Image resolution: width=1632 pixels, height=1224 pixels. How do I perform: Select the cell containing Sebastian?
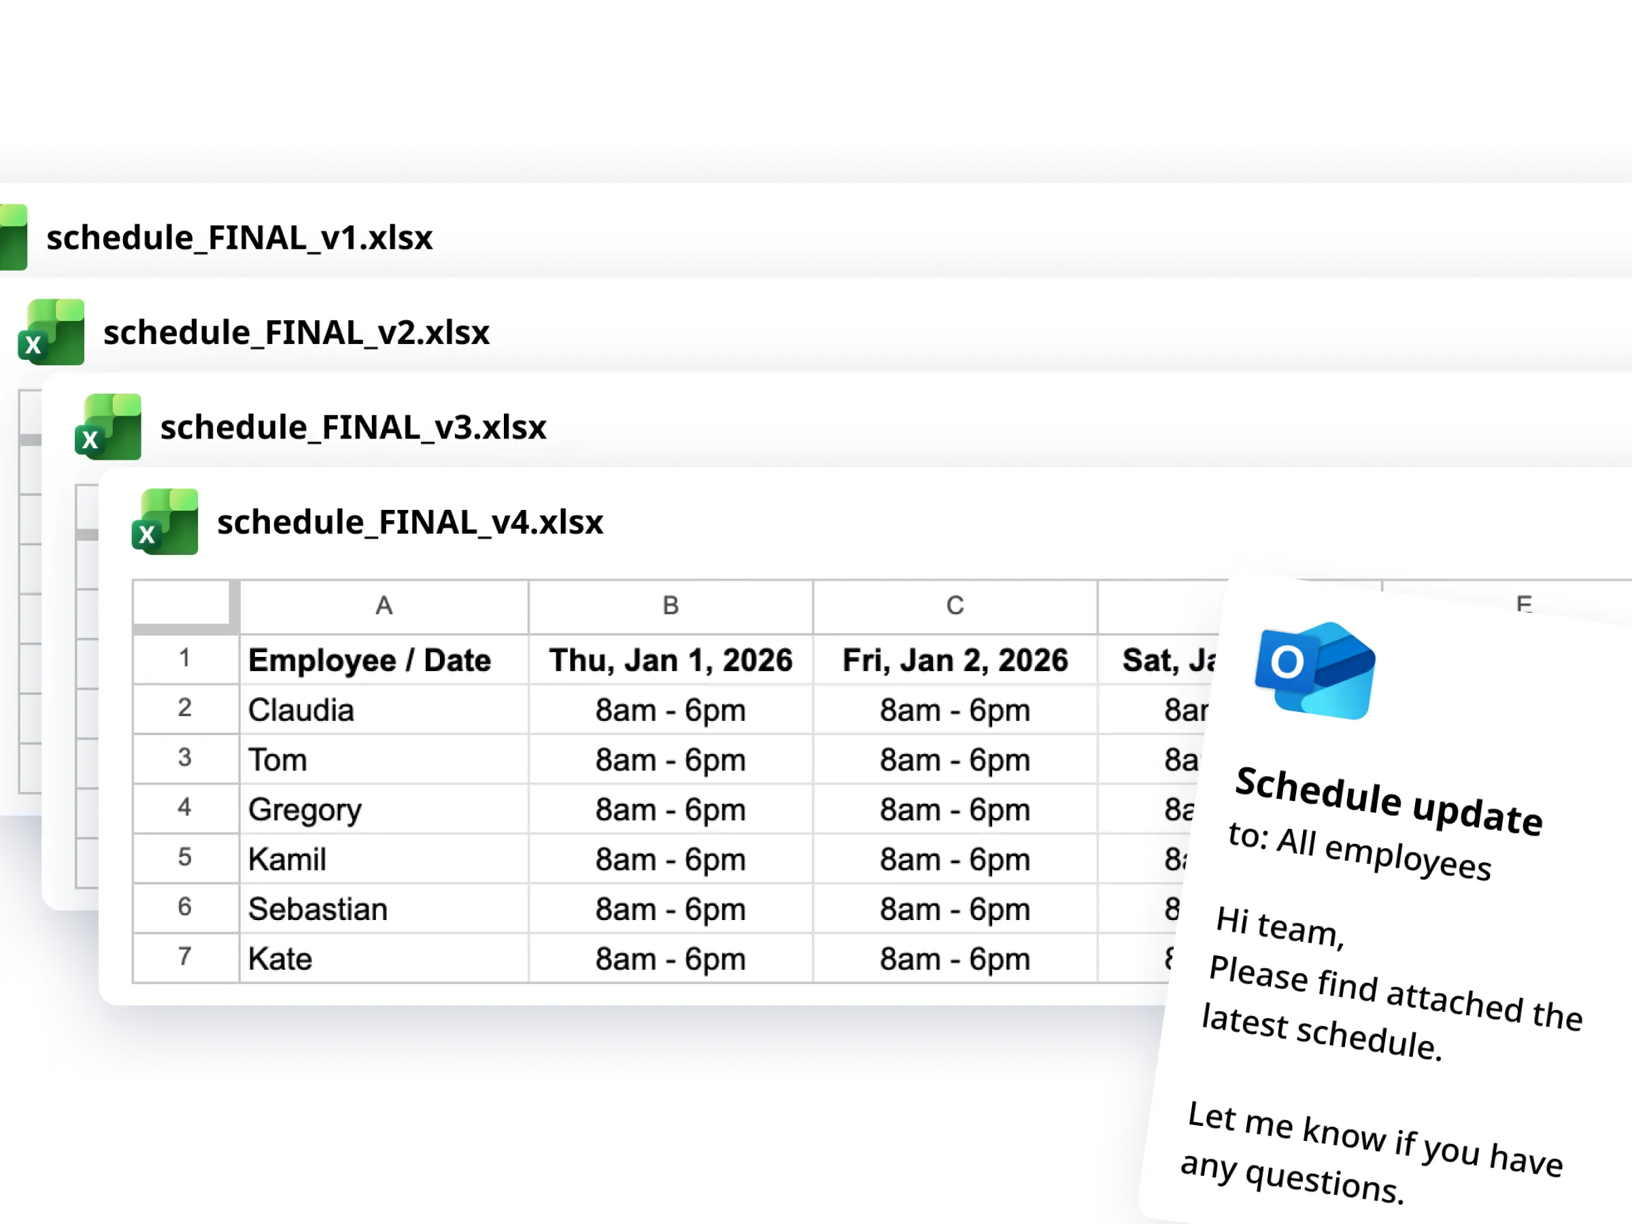(384, 909)
